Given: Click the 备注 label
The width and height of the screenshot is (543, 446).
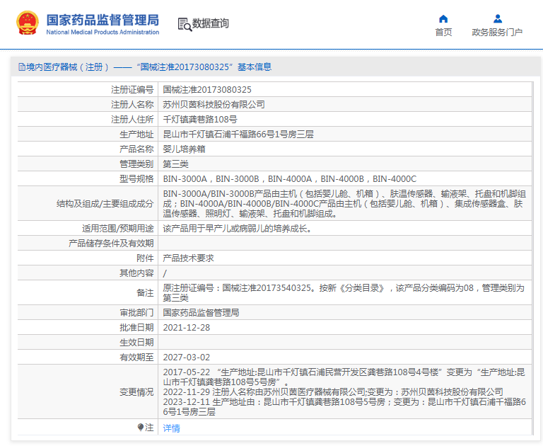Looking at the screenshot, I should [x=145, y=293].
